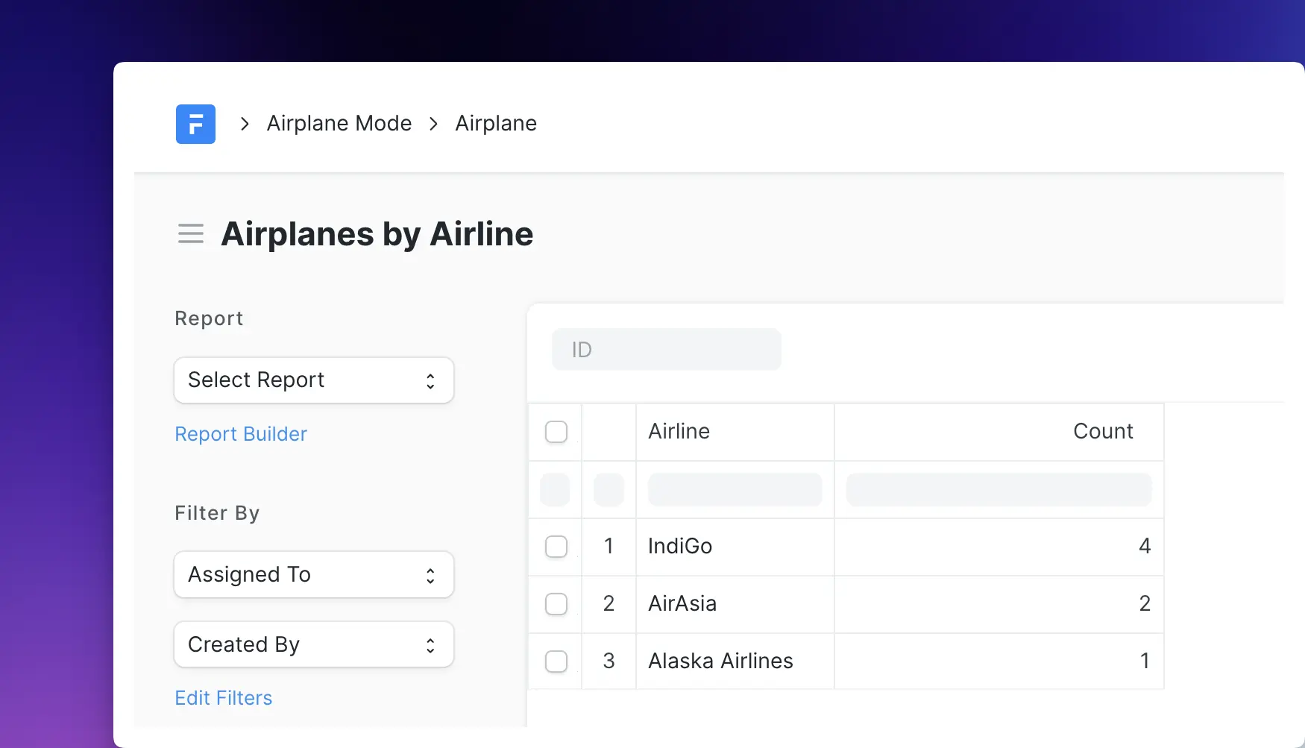The width and height of the screenshot is (1305, 748).
Task: Click row number 1 cell
Action: click(x=609, y=547)
